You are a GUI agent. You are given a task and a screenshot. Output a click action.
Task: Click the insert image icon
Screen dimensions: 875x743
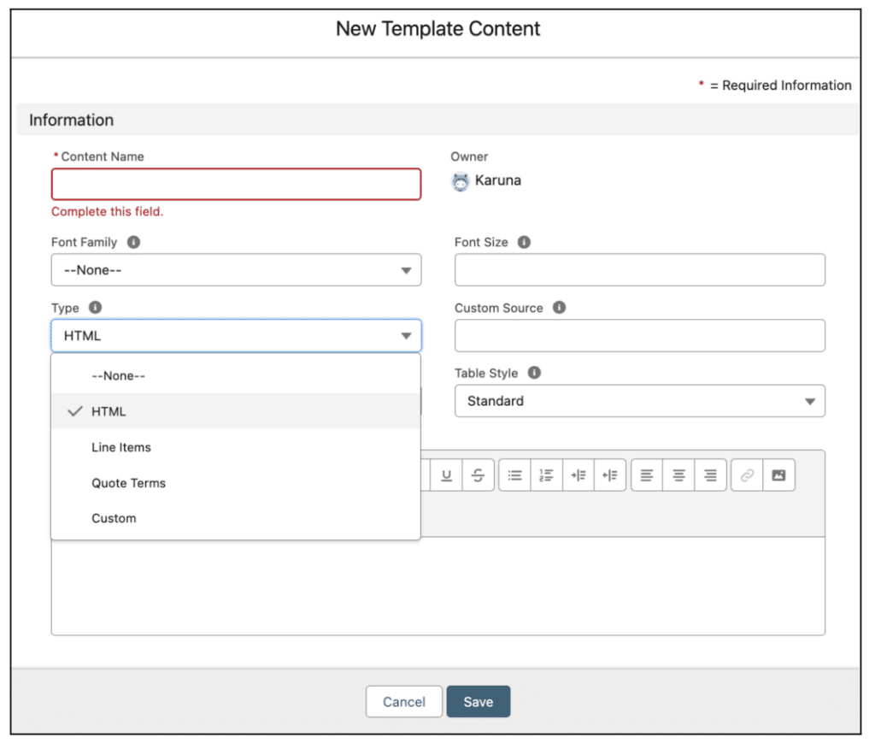click(x=778, y=475)
